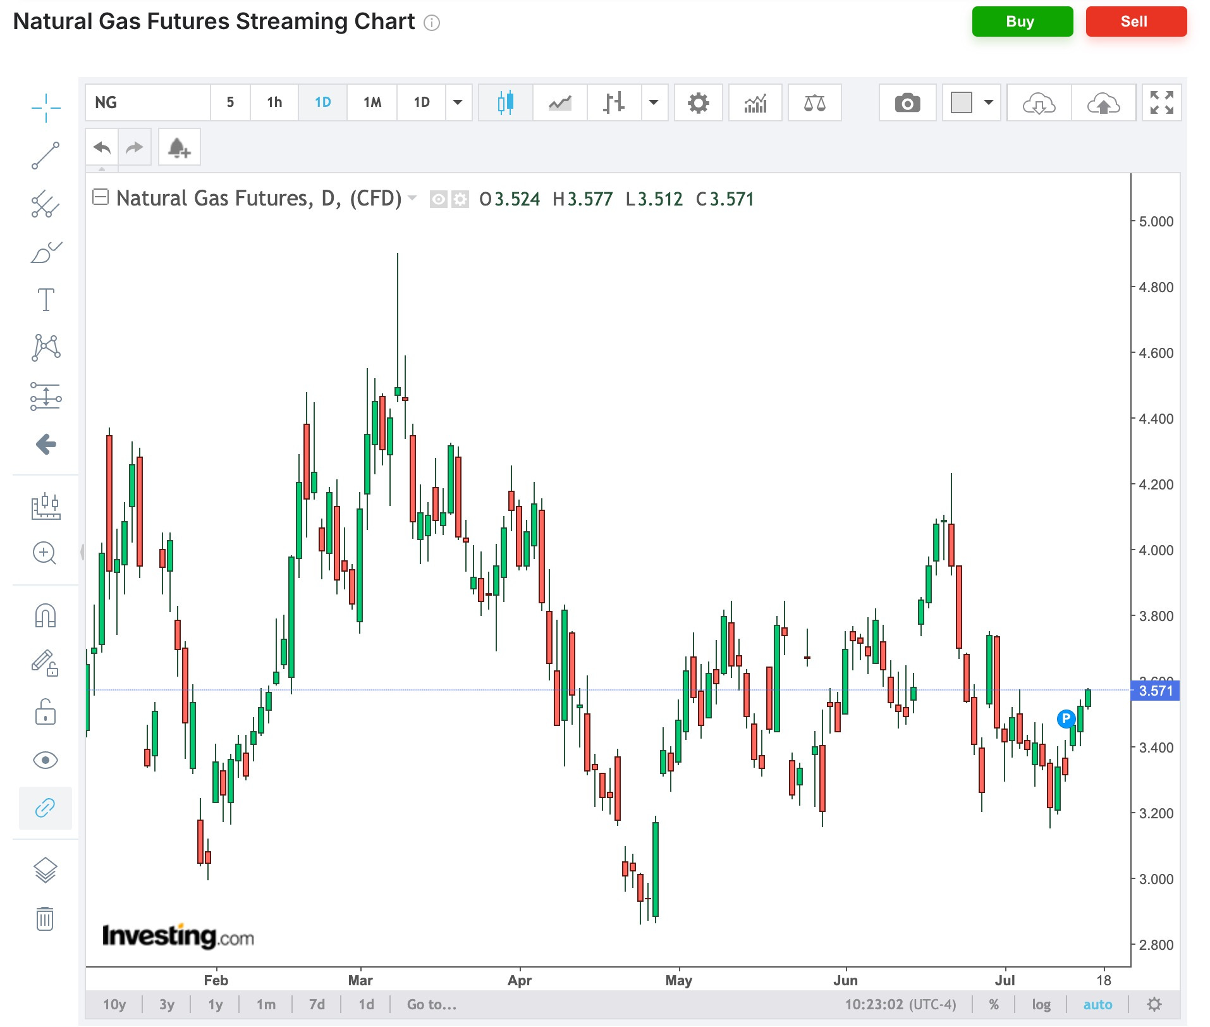Screen dimensions: 1210x1027
Task: Toggle stay in drawing mode
Action: tap(46, 663)
